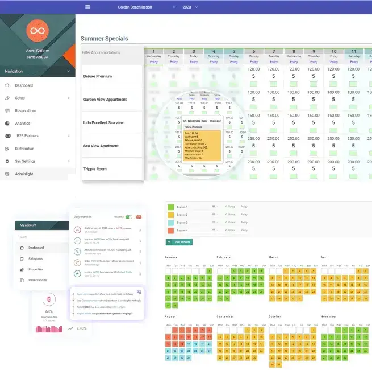This screenshot has width=372, height=370.
Task: Click the Add Season button
Action: tap(179, 242)
